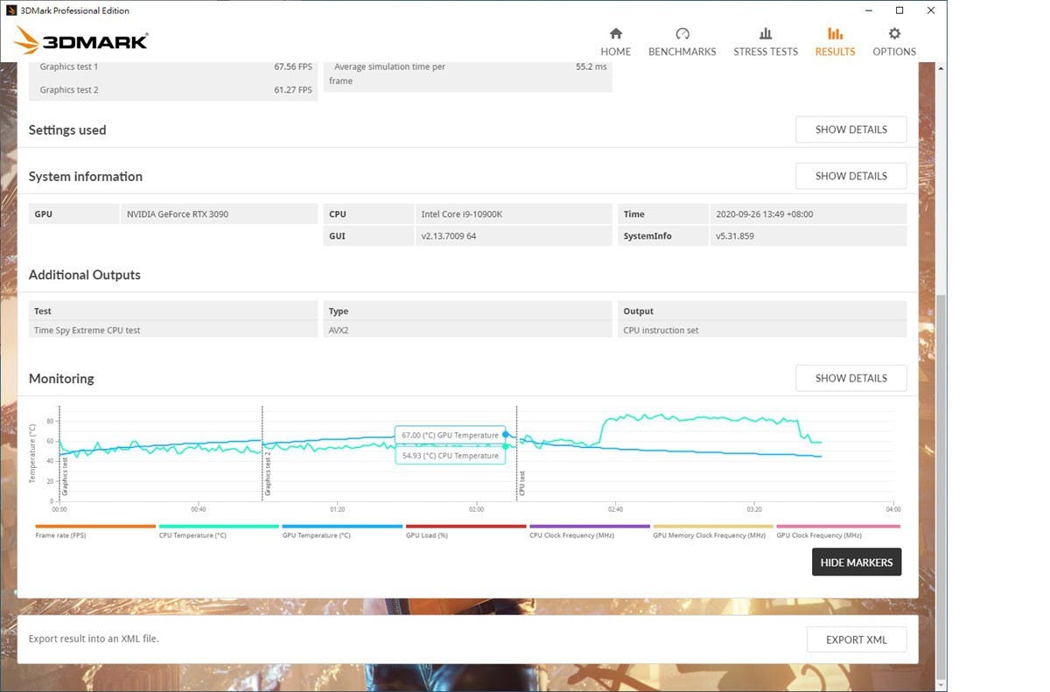Select the BENCHMARKS menu label
Viewport: 1050px width, 692px height.
(x=682, y=52)
